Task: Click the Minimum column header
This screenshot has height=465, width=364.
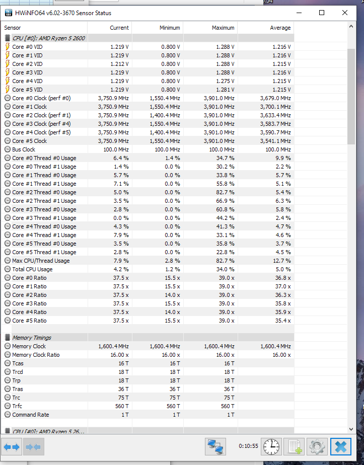Action: [158, 28]
